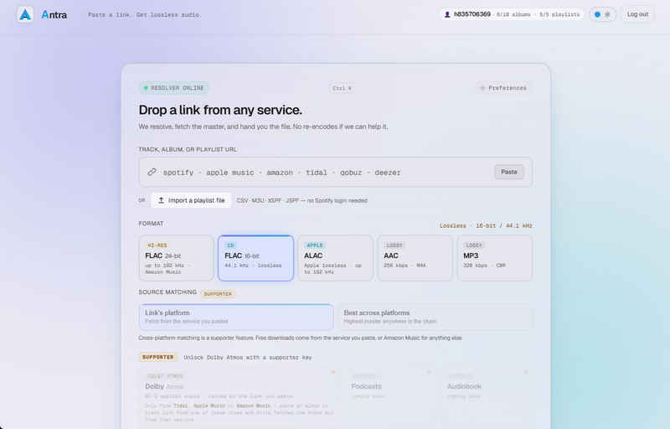Click the Paste button
This screenshot has height=429, width=670.
point(509,172)
